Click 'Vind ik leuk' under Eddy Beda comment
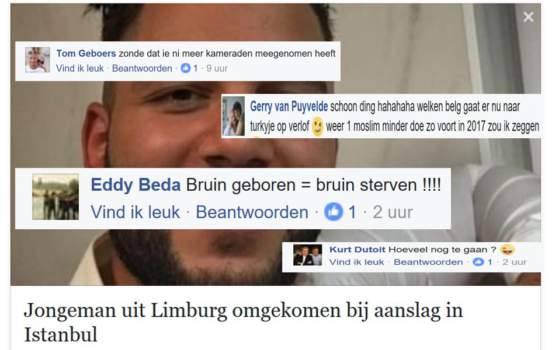The width and height of the screenshot is (552, 350). pos(135,212)
